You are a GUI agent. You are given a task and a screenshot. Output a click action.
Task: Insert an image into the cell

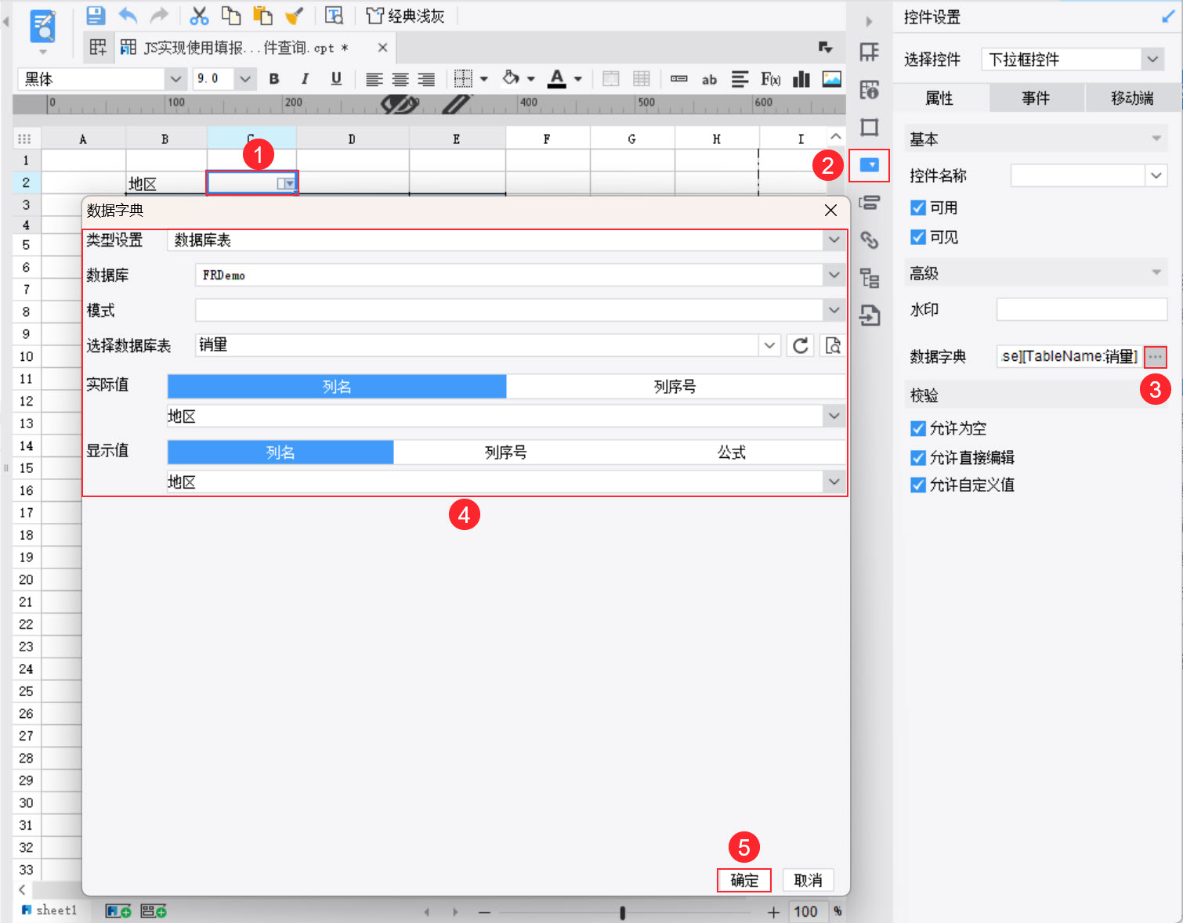coord(831,79)
